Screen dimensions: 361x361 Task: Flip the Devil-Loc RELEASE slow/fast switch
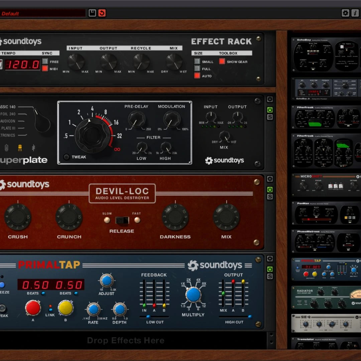(x=122, y=220)
